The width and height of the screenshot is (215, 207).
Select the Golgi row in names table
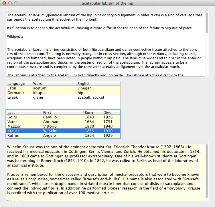(63, 117)
